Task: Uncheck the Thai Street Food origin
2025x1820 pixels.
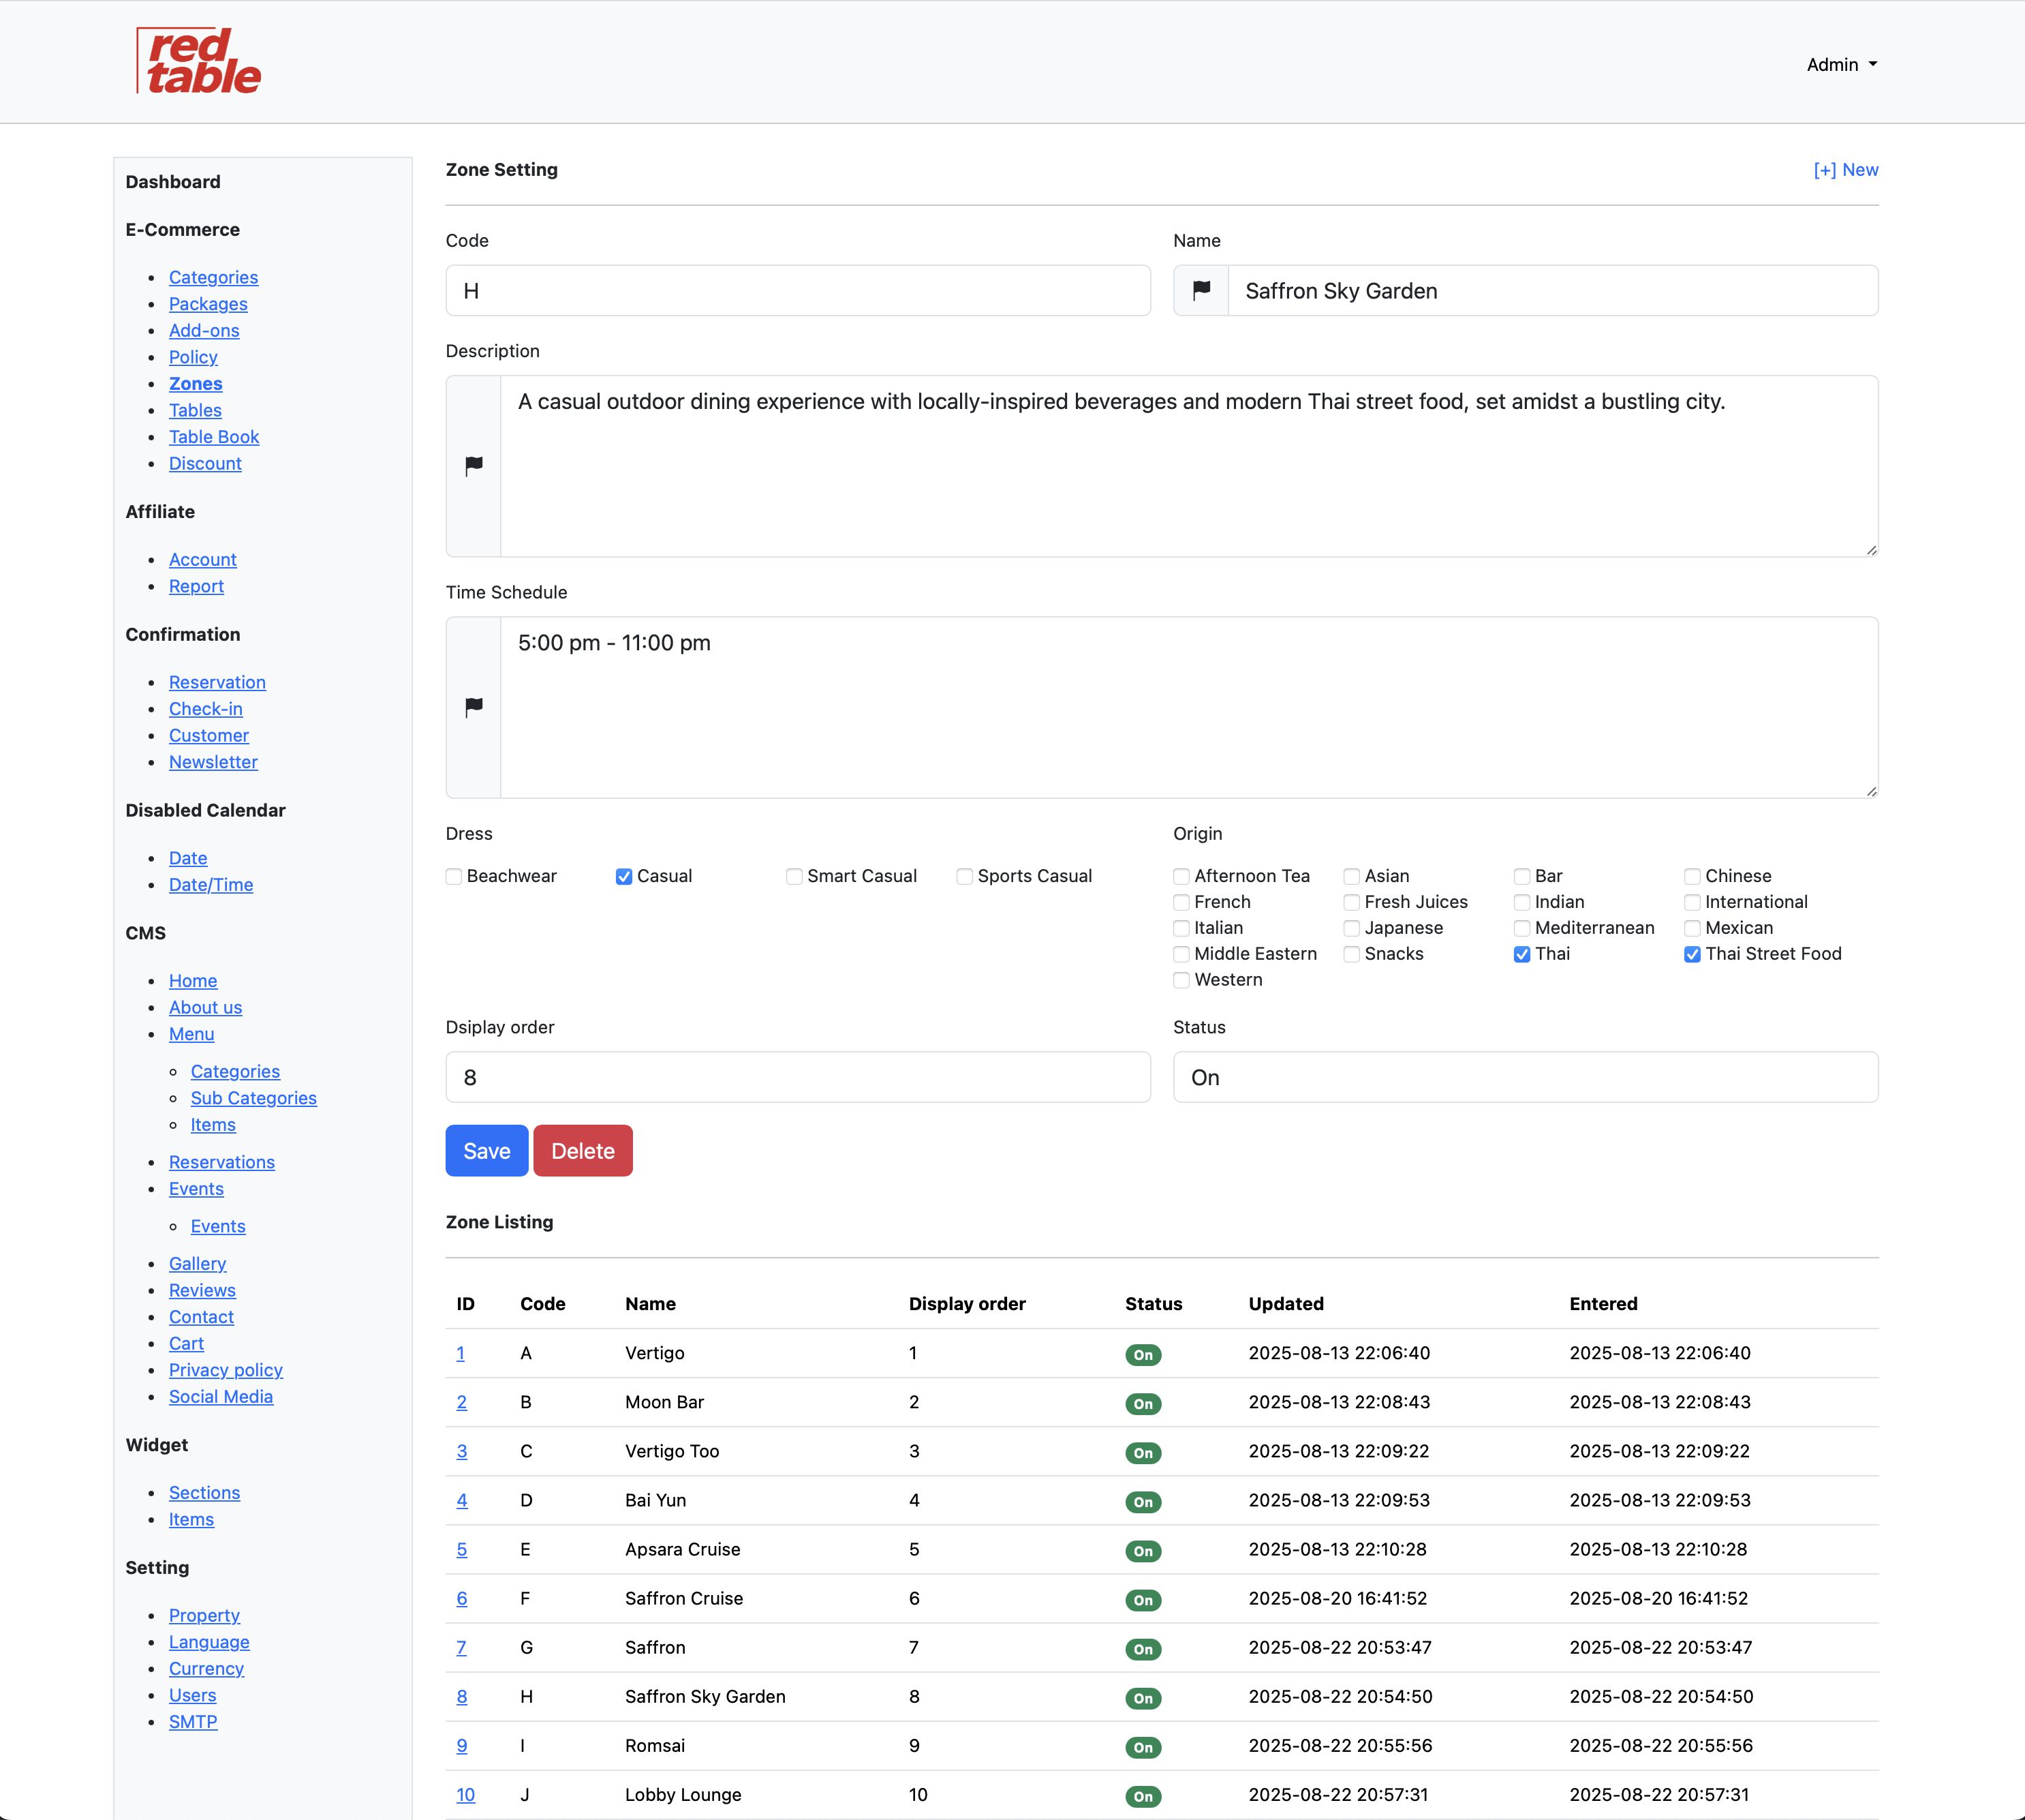Action: 1692,955
